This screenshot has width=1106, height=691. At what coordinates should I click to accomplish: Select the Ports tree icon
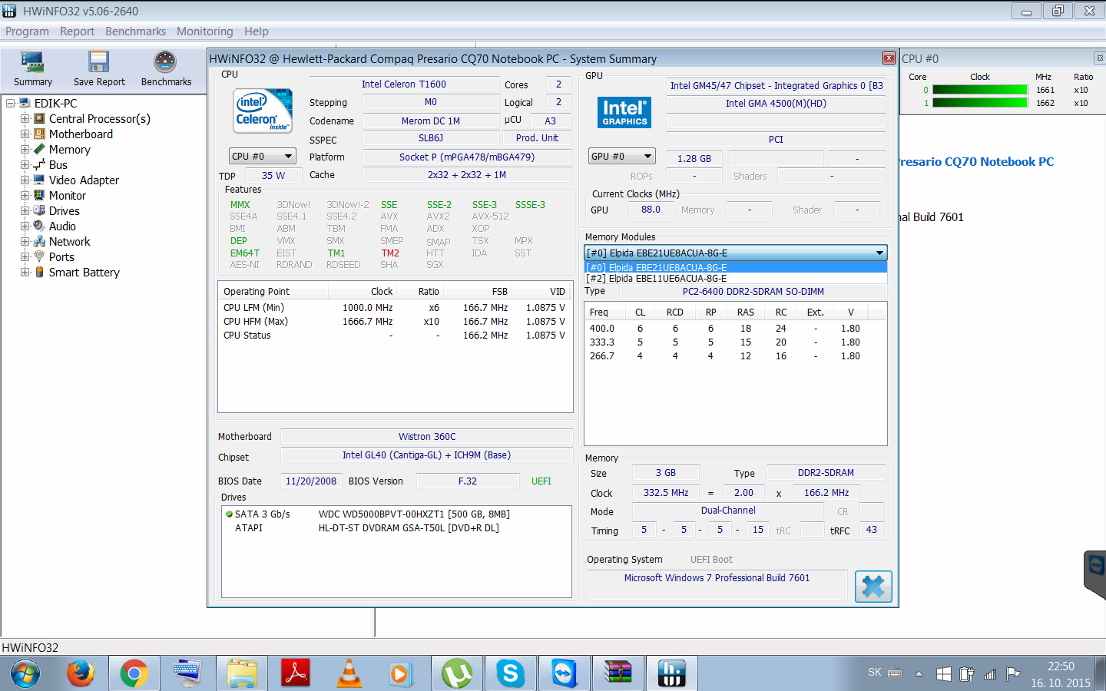tap(39, 257)
